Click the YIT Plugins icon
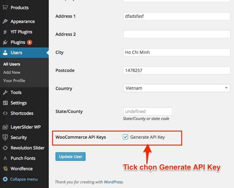 5,32
